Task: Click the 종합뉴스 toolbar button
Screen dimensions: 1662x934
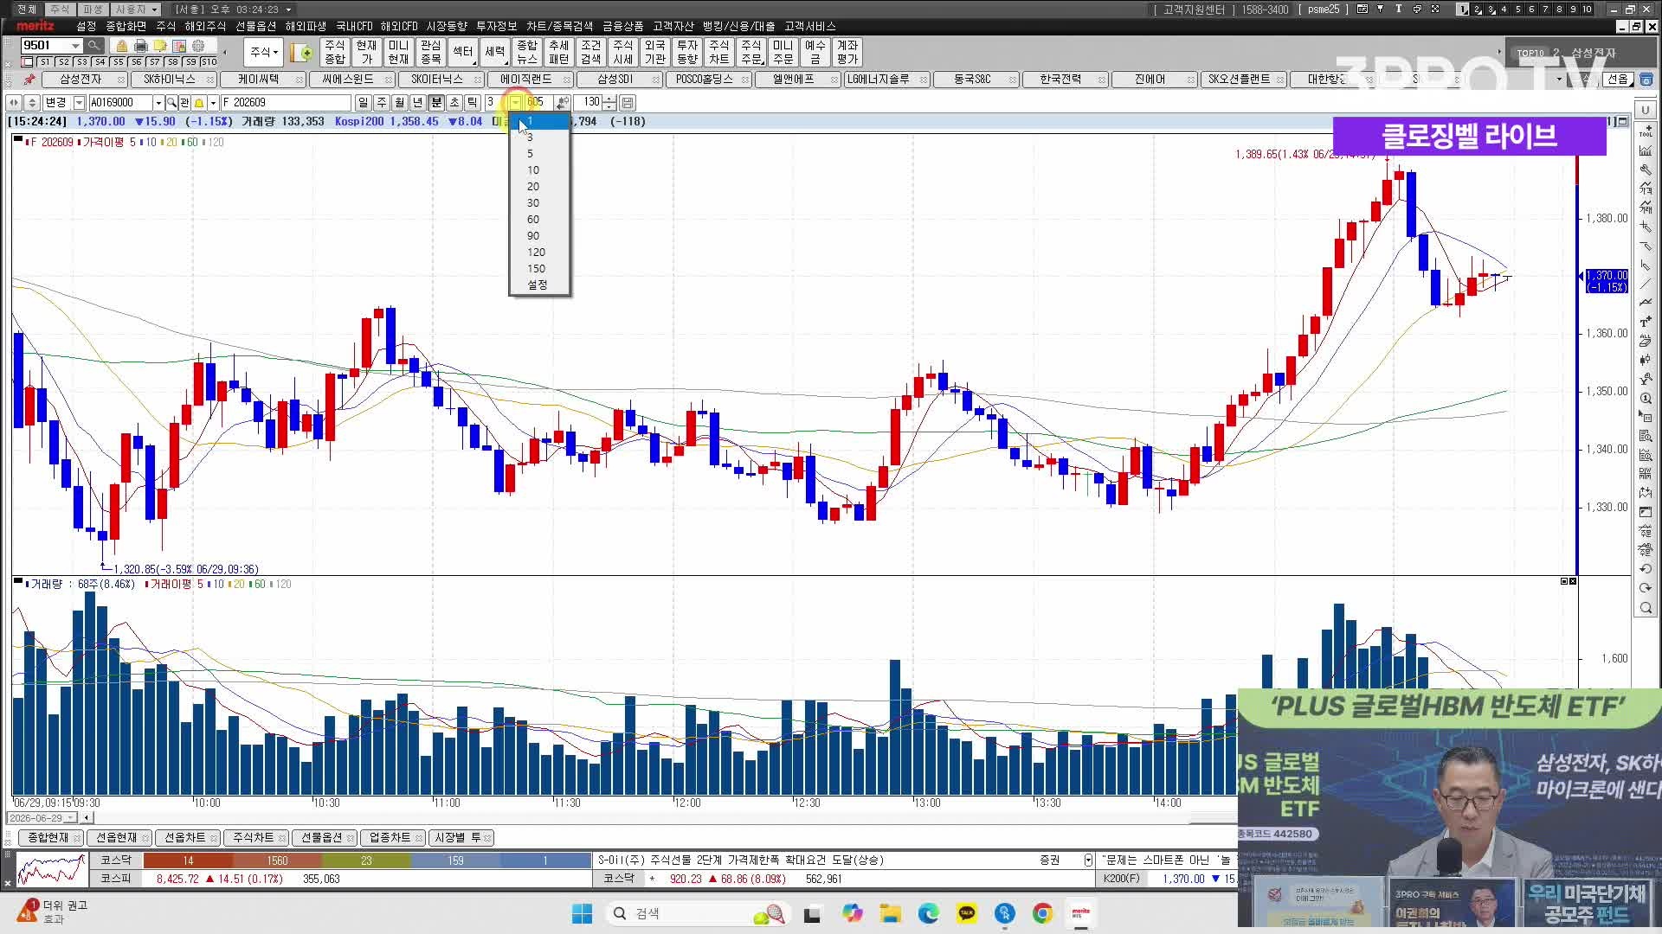Action: 526,53
